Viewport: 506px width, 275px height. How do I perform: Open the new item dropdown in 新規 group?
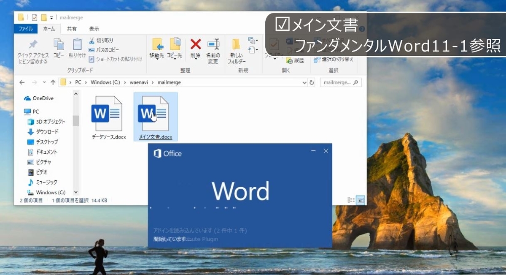(253, 41)
